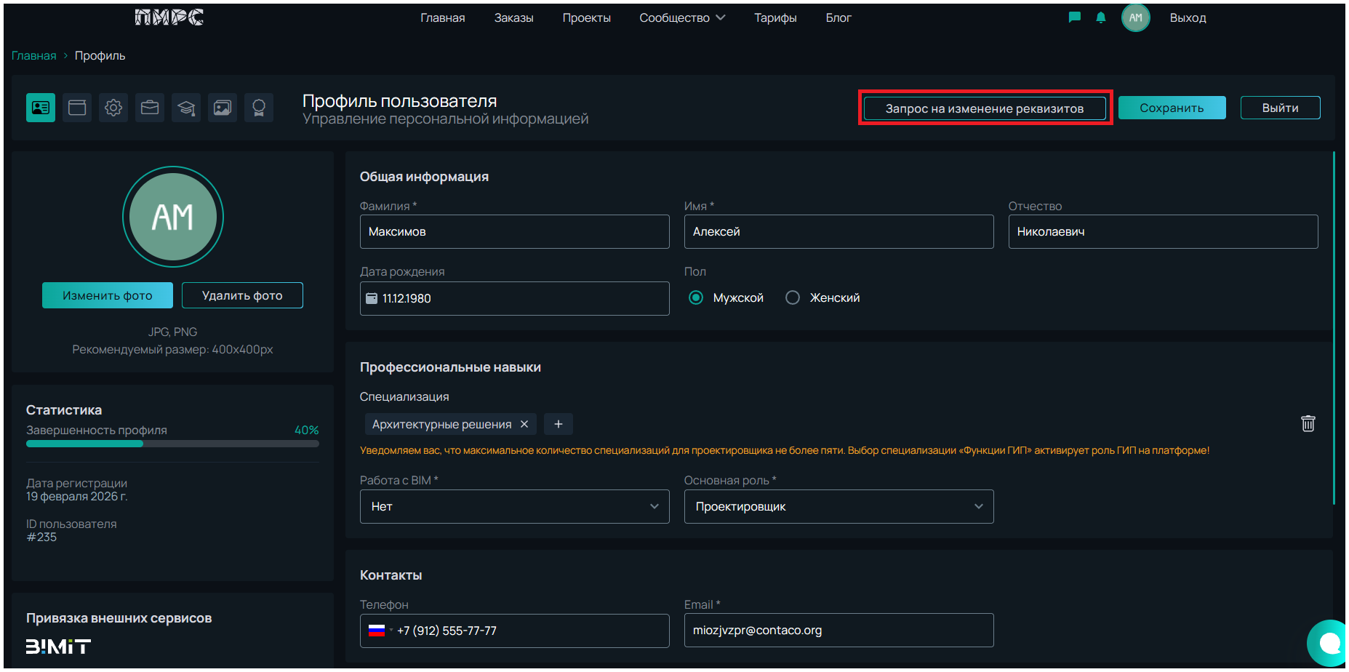Open the chat messages icon in header
1349x672 pixels.
[1074, 17]
